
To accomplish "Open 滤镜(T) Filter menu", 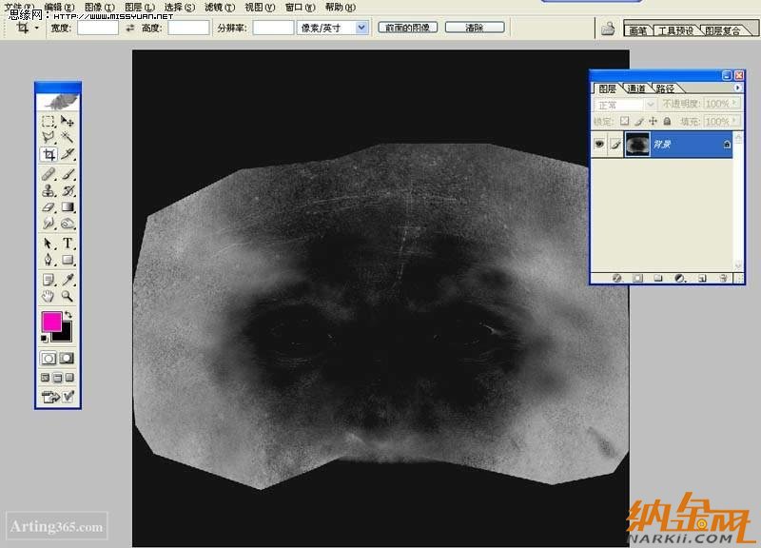I will (x=220, y=7).
